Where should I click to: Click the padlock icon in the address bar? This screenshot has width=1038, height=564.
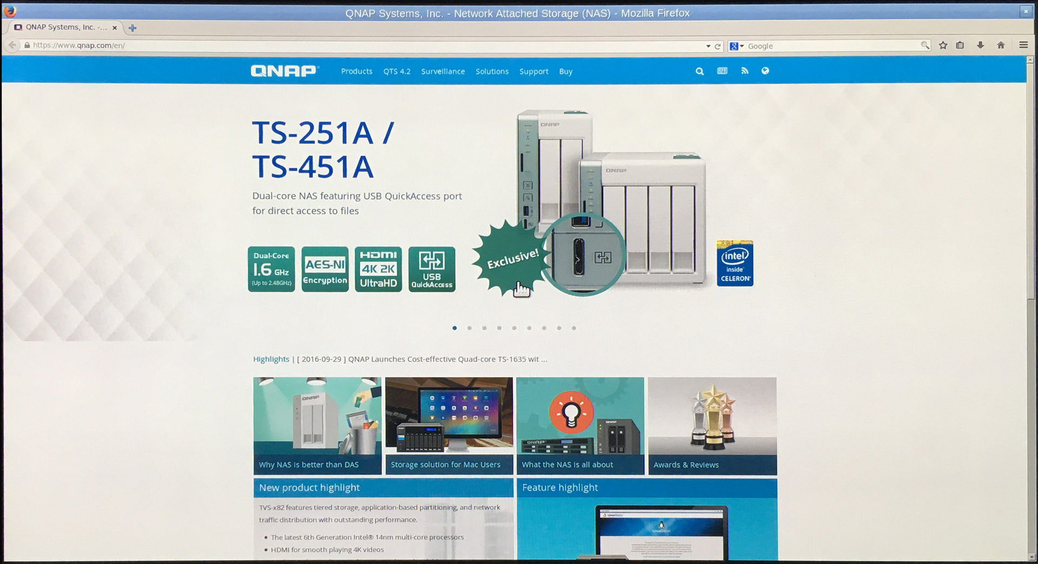click(x=27, y=45)
